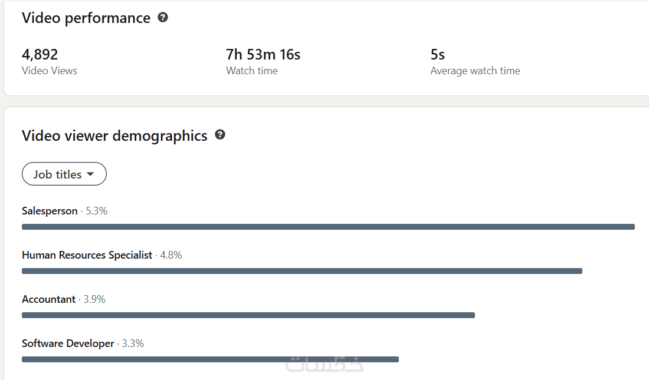
Task: Click the Video viewer demographics heading
Action: point(114,136)
